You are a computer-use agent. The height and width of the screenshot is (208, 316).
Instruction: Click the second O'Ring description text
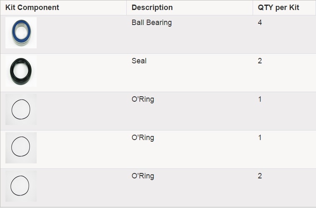pyautogui.click(x=143, y=138)
